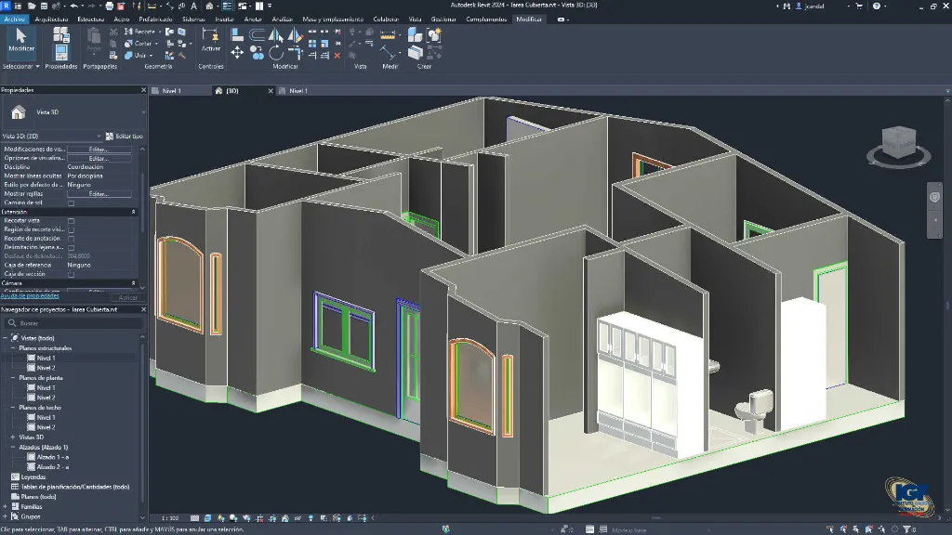The image size is (952, 535).
Task: Expand the Familias tree node
Action: [6, 506]
